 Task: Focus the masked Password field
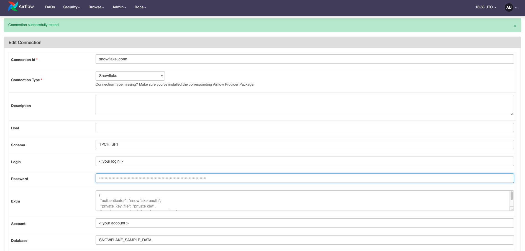pos(304,178)
